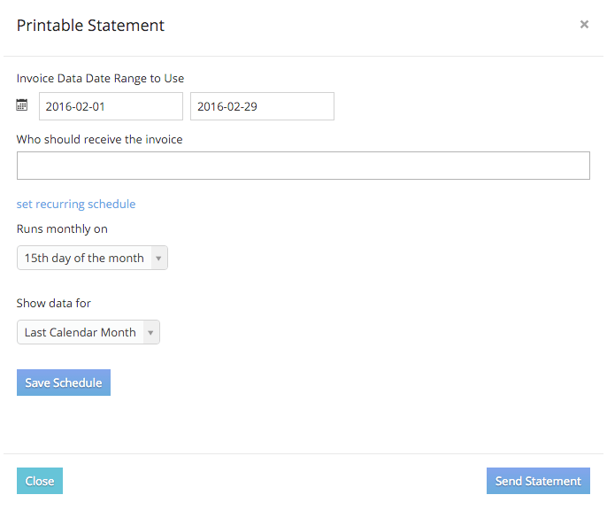Click the Printable Statement dialog title

click(x=90, y=26)
